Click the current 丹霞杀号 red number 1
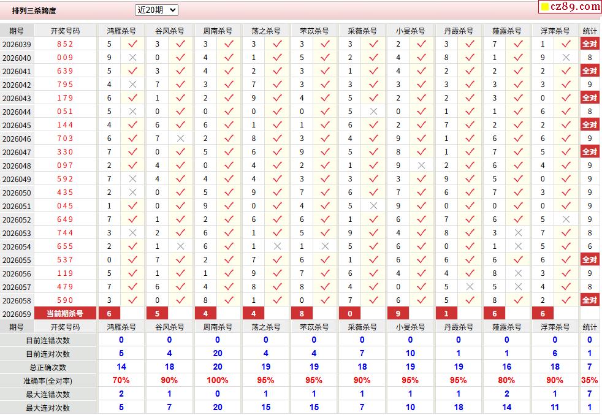The image size is (602, 415). click(x=446, y=313)
